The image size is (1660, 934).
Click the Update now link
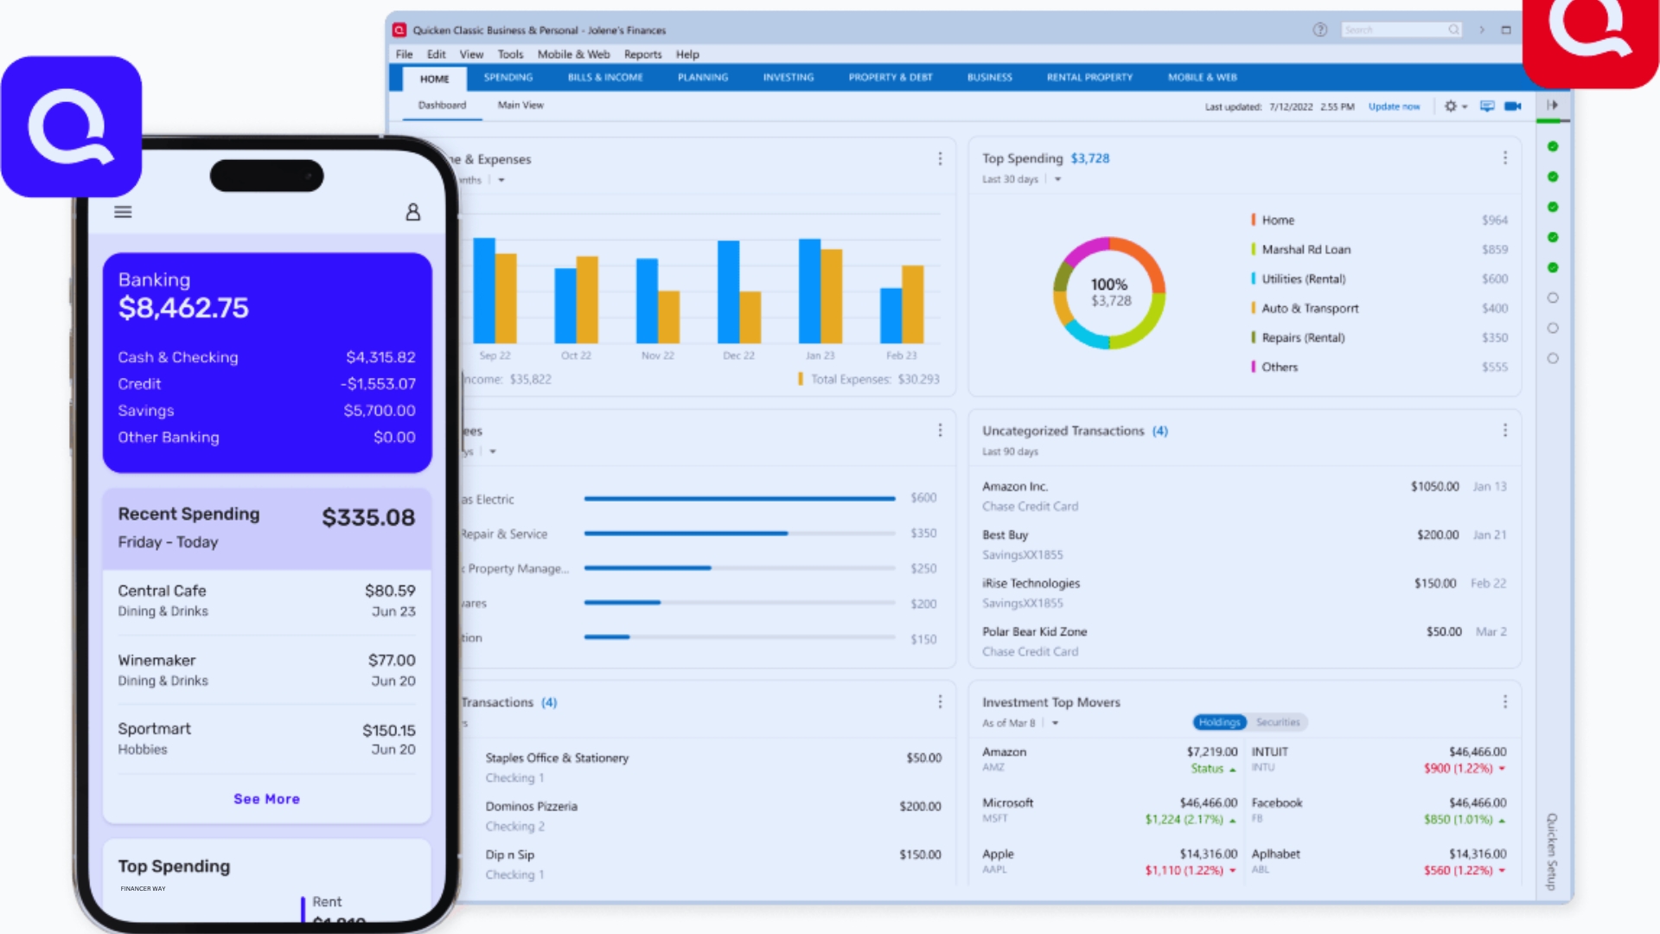pyautogui.click(x=1394, y=107)
